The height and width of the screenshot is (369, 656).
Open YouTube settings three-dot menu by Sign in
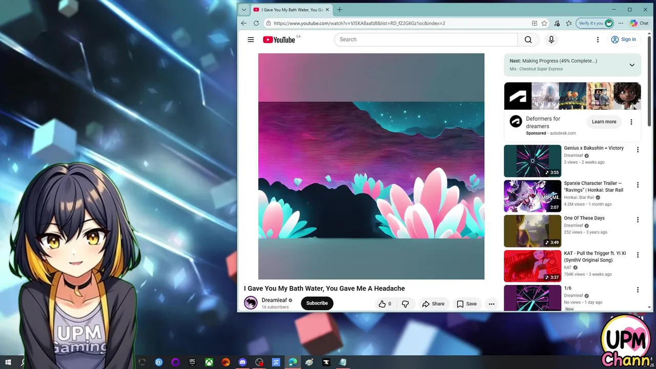click(x=598, y=39)
